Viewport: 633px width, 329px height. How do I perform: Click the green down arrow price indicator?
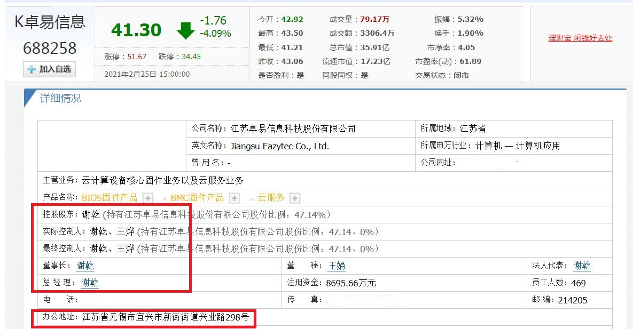(x=186, y=30)
